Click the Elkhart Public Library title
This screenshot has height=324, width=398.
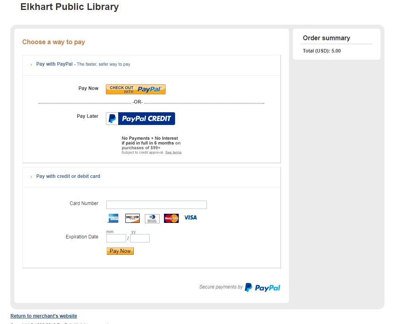[70, 7]
